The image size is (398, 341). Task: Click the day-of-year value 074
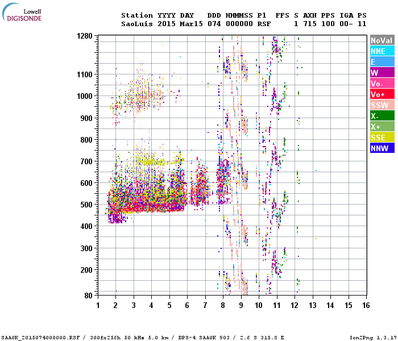coord(214,24)
